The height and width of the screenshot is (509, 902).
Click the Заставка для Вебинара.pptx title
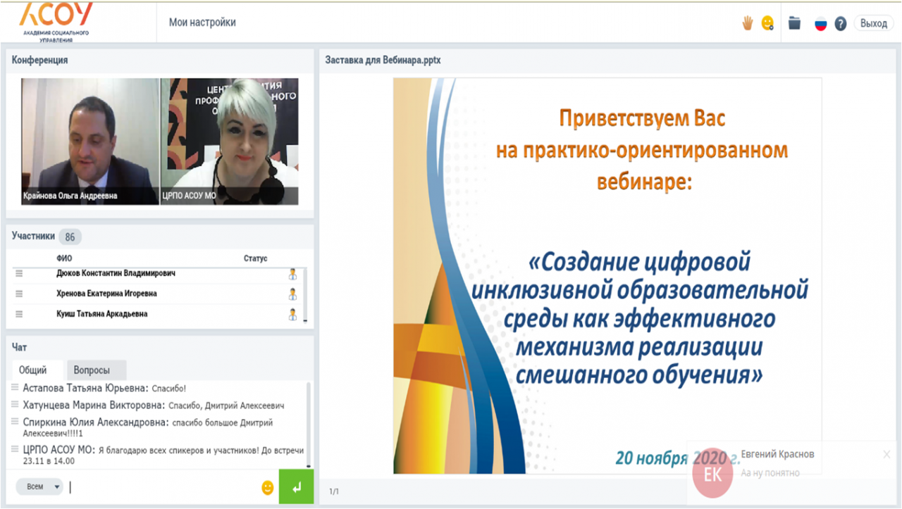pos(383,61)
